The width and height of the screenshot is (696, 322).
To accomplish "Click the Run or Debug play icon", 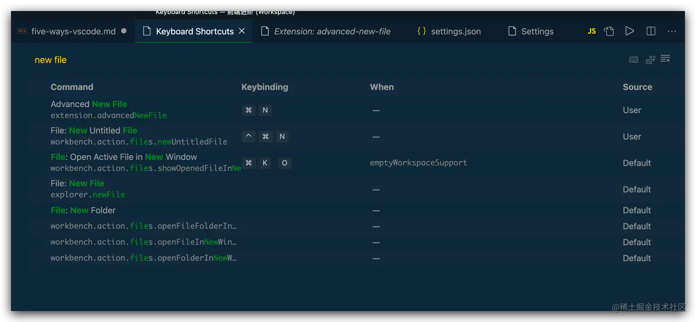I will coord(630,31).
